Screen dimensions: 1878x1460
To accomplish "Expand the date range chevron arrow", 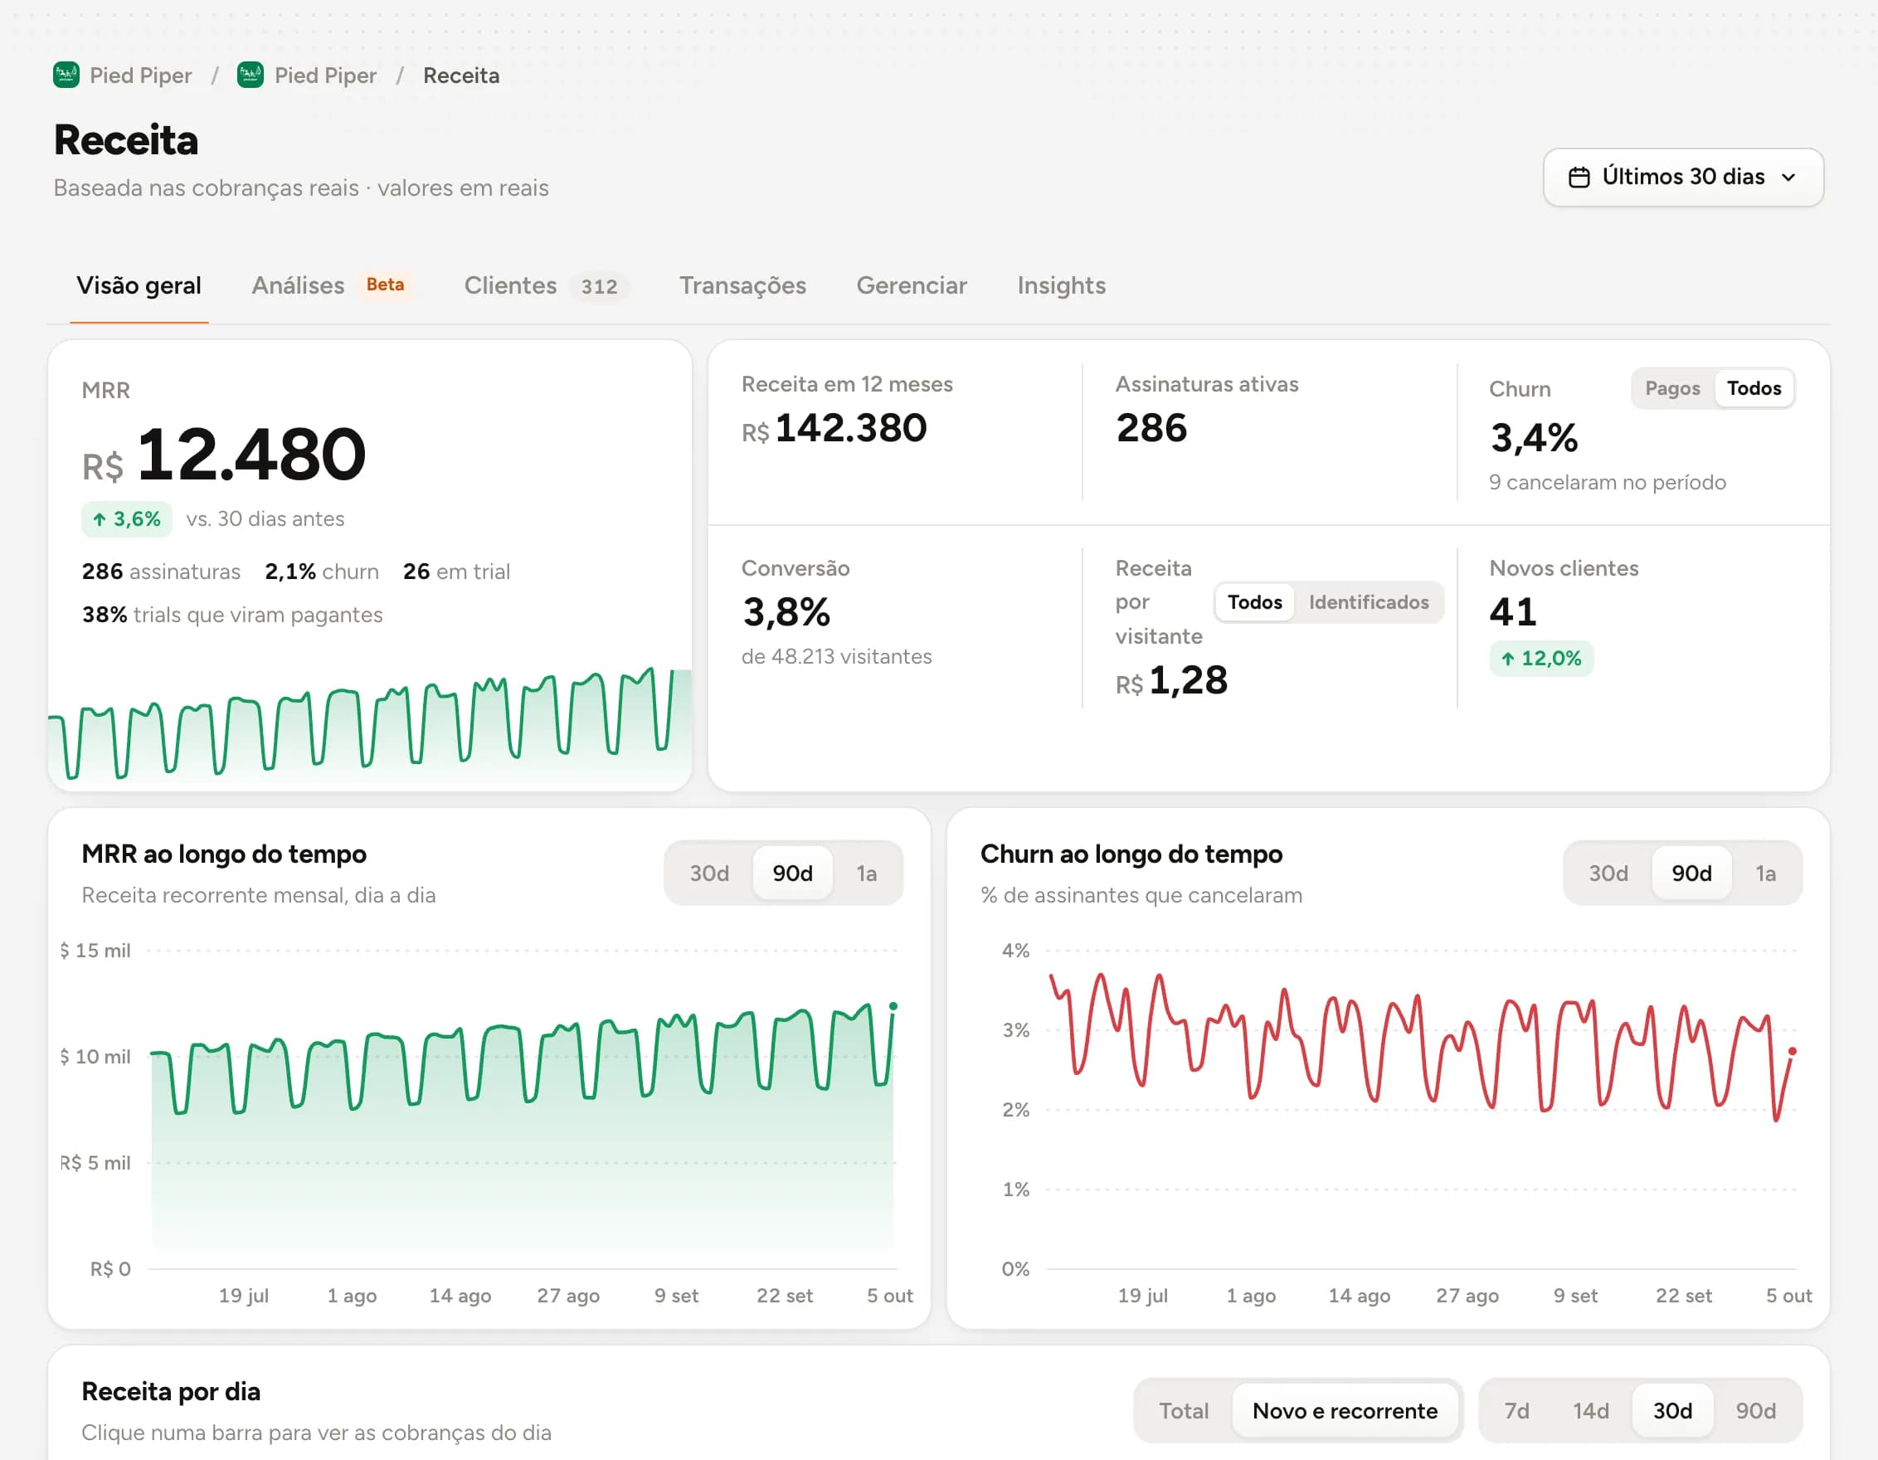I will tap(1788, 178).
